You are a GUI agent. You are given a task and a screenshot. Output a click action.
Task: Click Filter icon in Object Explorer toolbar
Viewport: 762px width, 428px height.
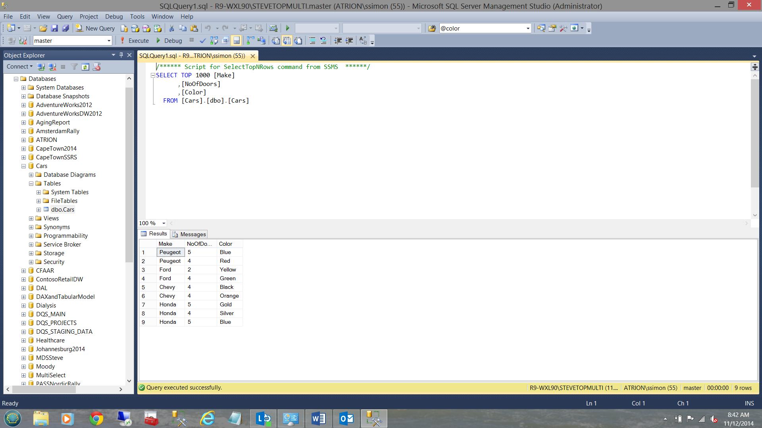pyautogui.click(x=74, y=67)
